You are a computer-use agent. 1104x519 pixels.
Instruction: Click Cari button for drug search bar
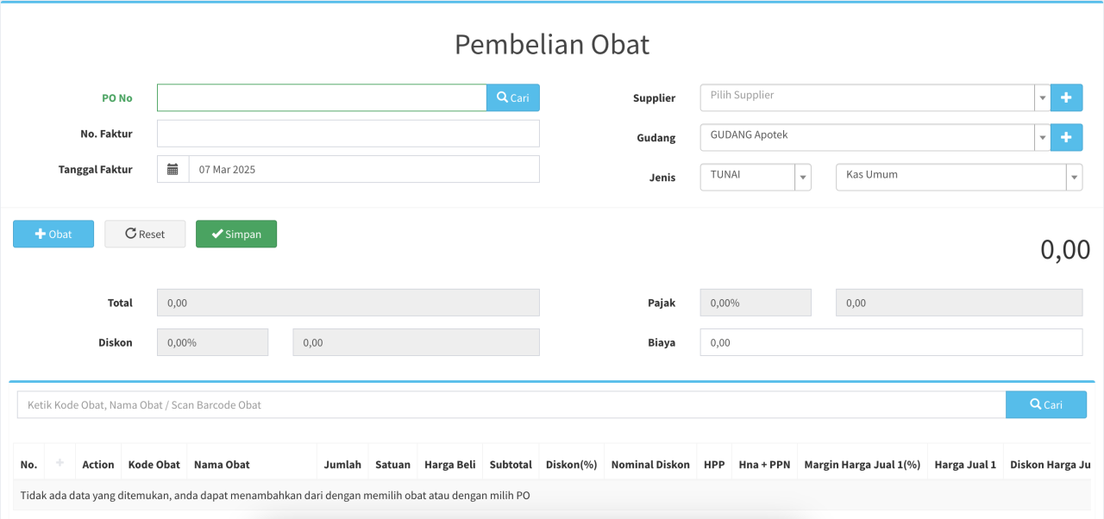point(1045,404)
